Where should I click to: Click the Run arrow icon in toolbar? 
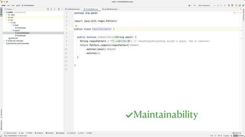[215, 5]
